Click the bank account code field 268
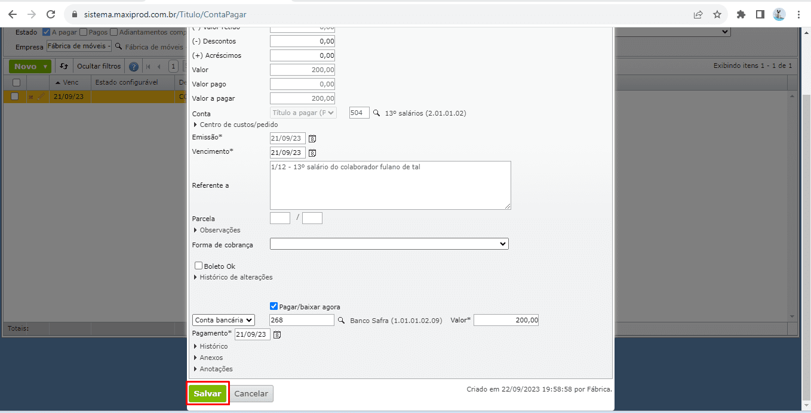The height and width of the screenshot is (413, 811). point(302,320)
